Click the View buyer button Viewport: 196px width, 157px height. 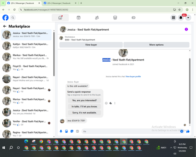click(91, 45)
